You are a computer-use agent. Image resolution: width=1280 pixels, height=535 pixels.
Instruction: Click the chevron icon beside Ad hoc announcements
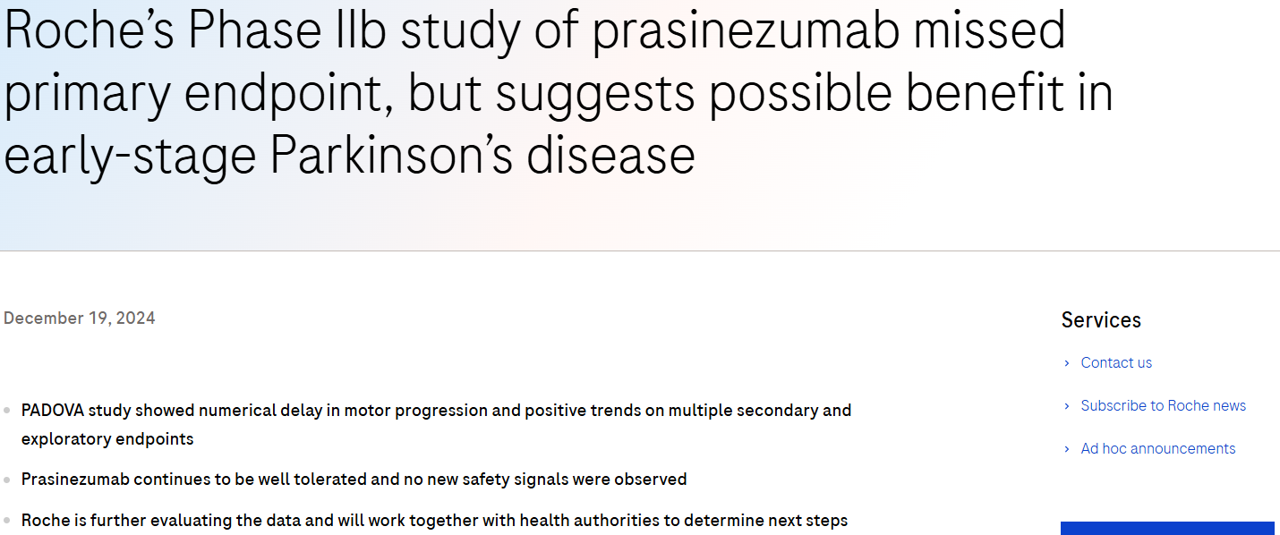1067,449
